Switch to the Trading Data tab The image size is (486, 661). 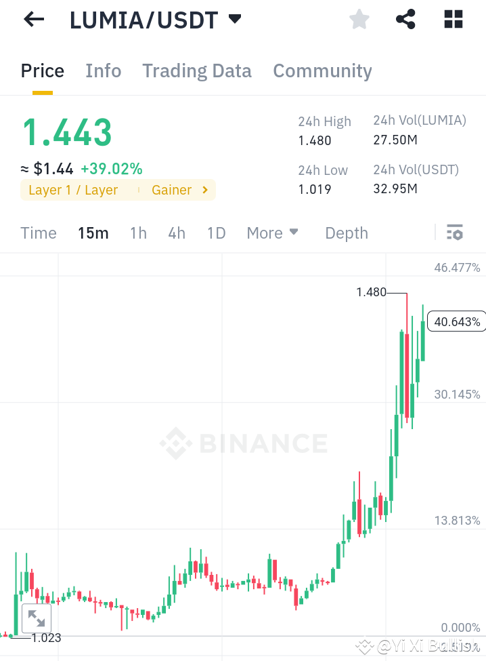coord(196,71)
